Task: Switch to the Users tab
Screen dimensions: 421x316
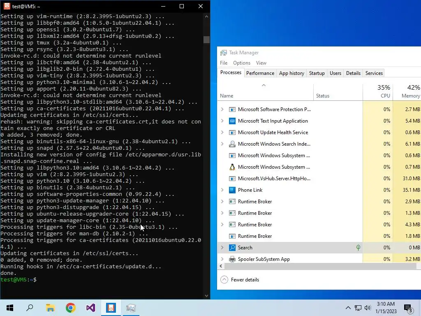Action: click(x=335, y=73)
